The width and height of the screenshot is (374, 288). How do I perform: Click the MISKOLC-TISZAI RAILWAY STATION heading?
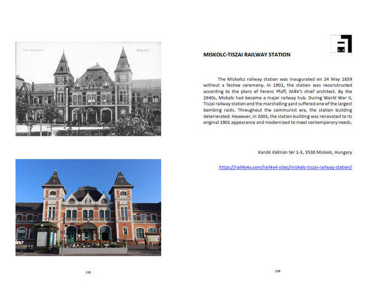[247, 55]
